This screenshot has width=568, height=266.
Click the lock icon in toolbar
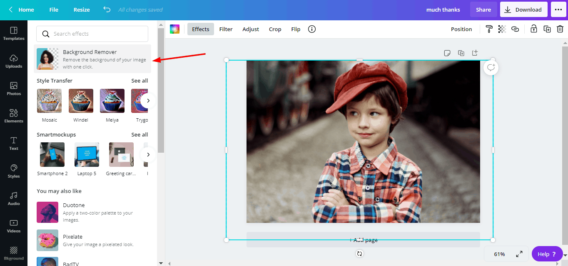point(533,29)
